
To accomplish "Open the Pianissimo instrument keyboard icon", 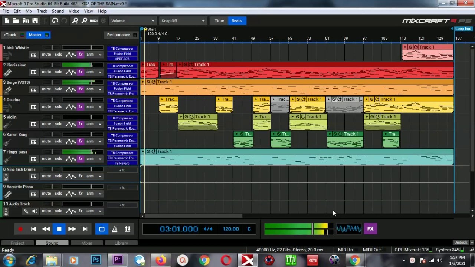I will tap(33, 72).
